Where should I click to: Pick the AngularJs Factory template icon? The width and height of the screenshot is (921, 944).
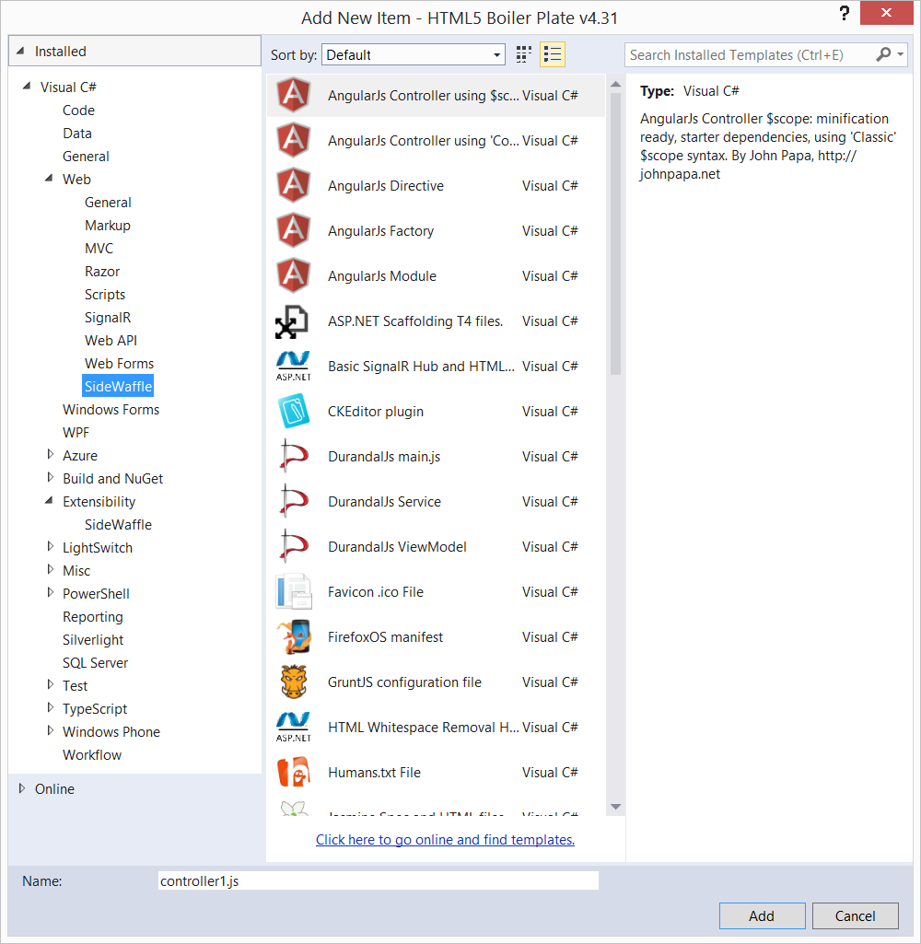pyautogui.click(x=293, y=230)
